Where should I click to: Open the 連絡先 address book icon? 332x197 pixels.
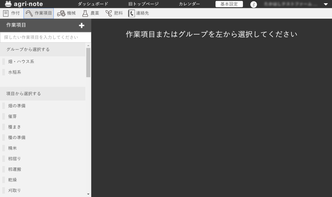(x=131, y=13)
